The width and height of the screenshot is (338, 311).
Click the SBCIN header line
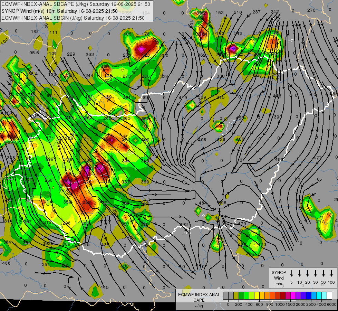pos(73,18)
